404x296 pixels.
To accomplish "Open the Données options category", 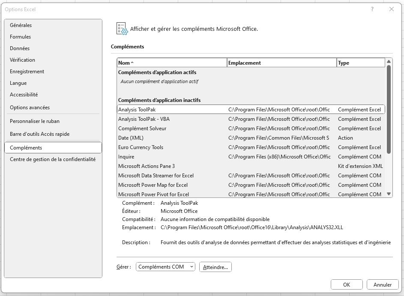I will coord(53,48).
